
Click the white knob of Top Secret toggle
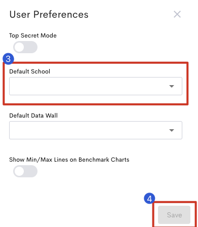coord(19,47)
